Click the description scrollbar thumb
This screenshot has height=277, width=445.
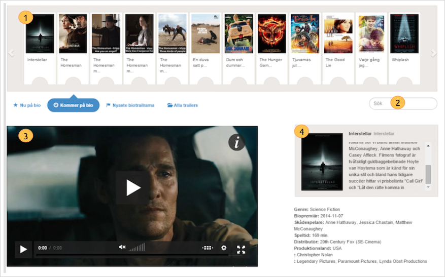(428, 174)
